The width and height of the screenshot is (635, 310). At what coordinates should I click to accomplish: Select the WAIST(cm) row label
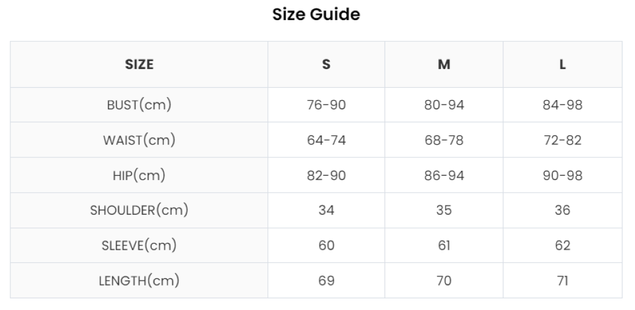139,140
